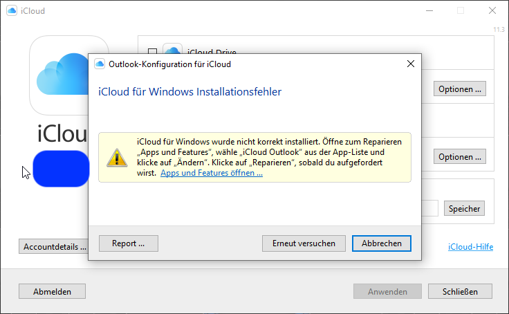
Task: Click the yellow warning triangle icon
Action: tap(116, 158)
